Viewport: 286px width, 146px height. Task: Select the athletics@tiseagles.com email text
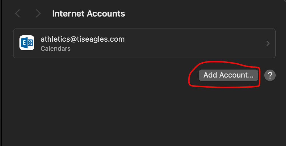click(x=82, y=39)
